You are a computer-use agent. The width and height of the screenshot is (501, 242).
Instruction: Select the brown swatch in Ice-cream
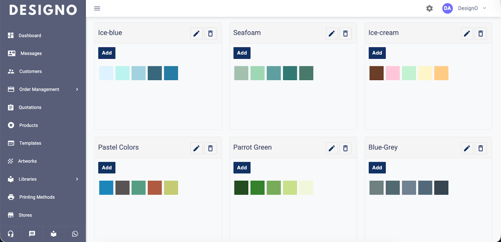coord(376,73)
